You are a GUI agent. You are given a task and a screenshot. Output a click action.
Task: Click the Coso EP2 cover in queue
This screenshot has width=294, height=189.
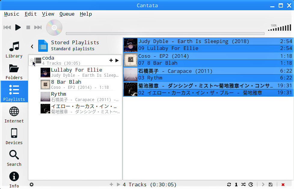pos(130,60)
